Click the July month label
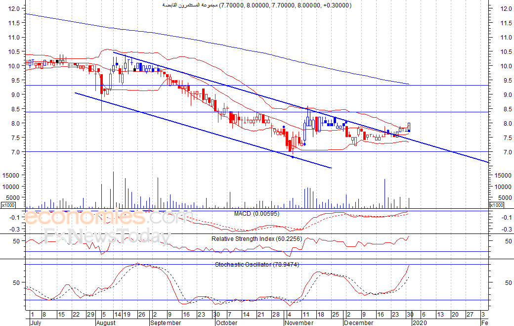This screenshot has height=326, width=514. click(x=36, y=323)
